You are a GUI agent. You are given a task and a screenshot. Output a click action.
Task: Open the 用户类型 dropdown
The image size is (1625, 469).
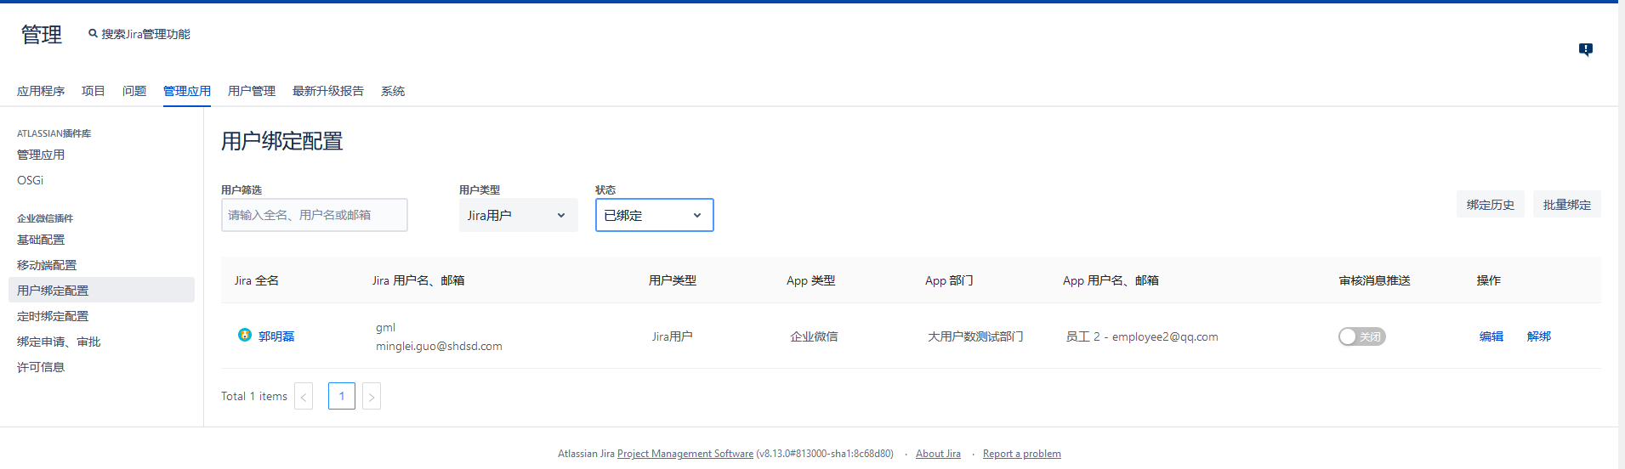tap(518, 216)
